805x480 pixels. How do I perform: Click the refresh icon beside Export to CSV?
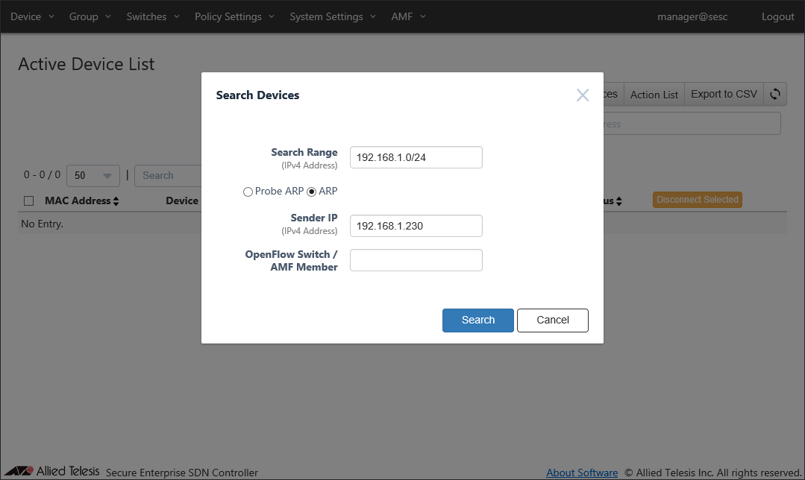pos(774,95)
